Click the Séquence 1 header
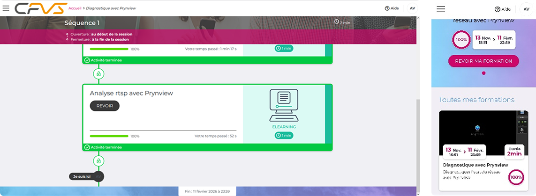The image size is (536, 196). point(82,23)
